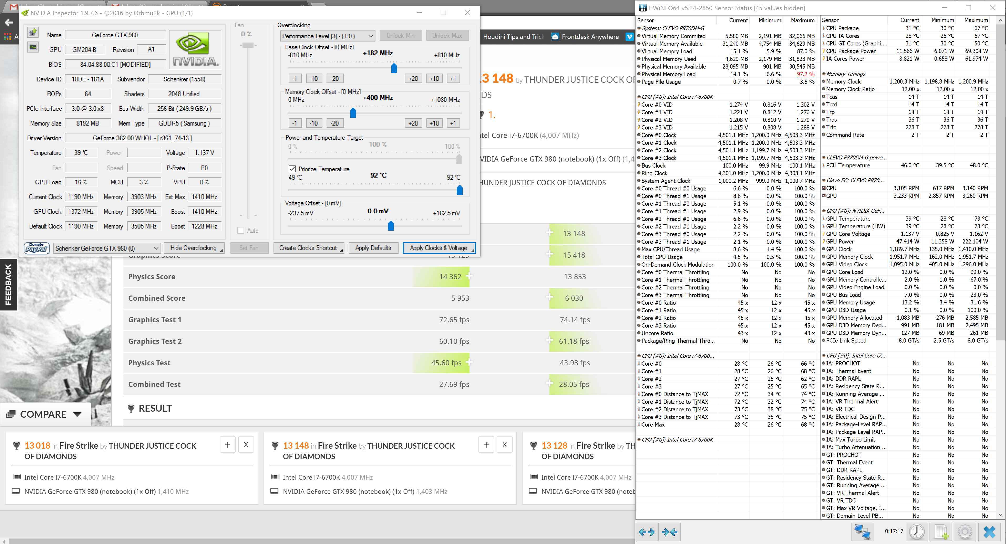
Task: Click +10 under Memory Clock Offset
Action: [434, 123]
